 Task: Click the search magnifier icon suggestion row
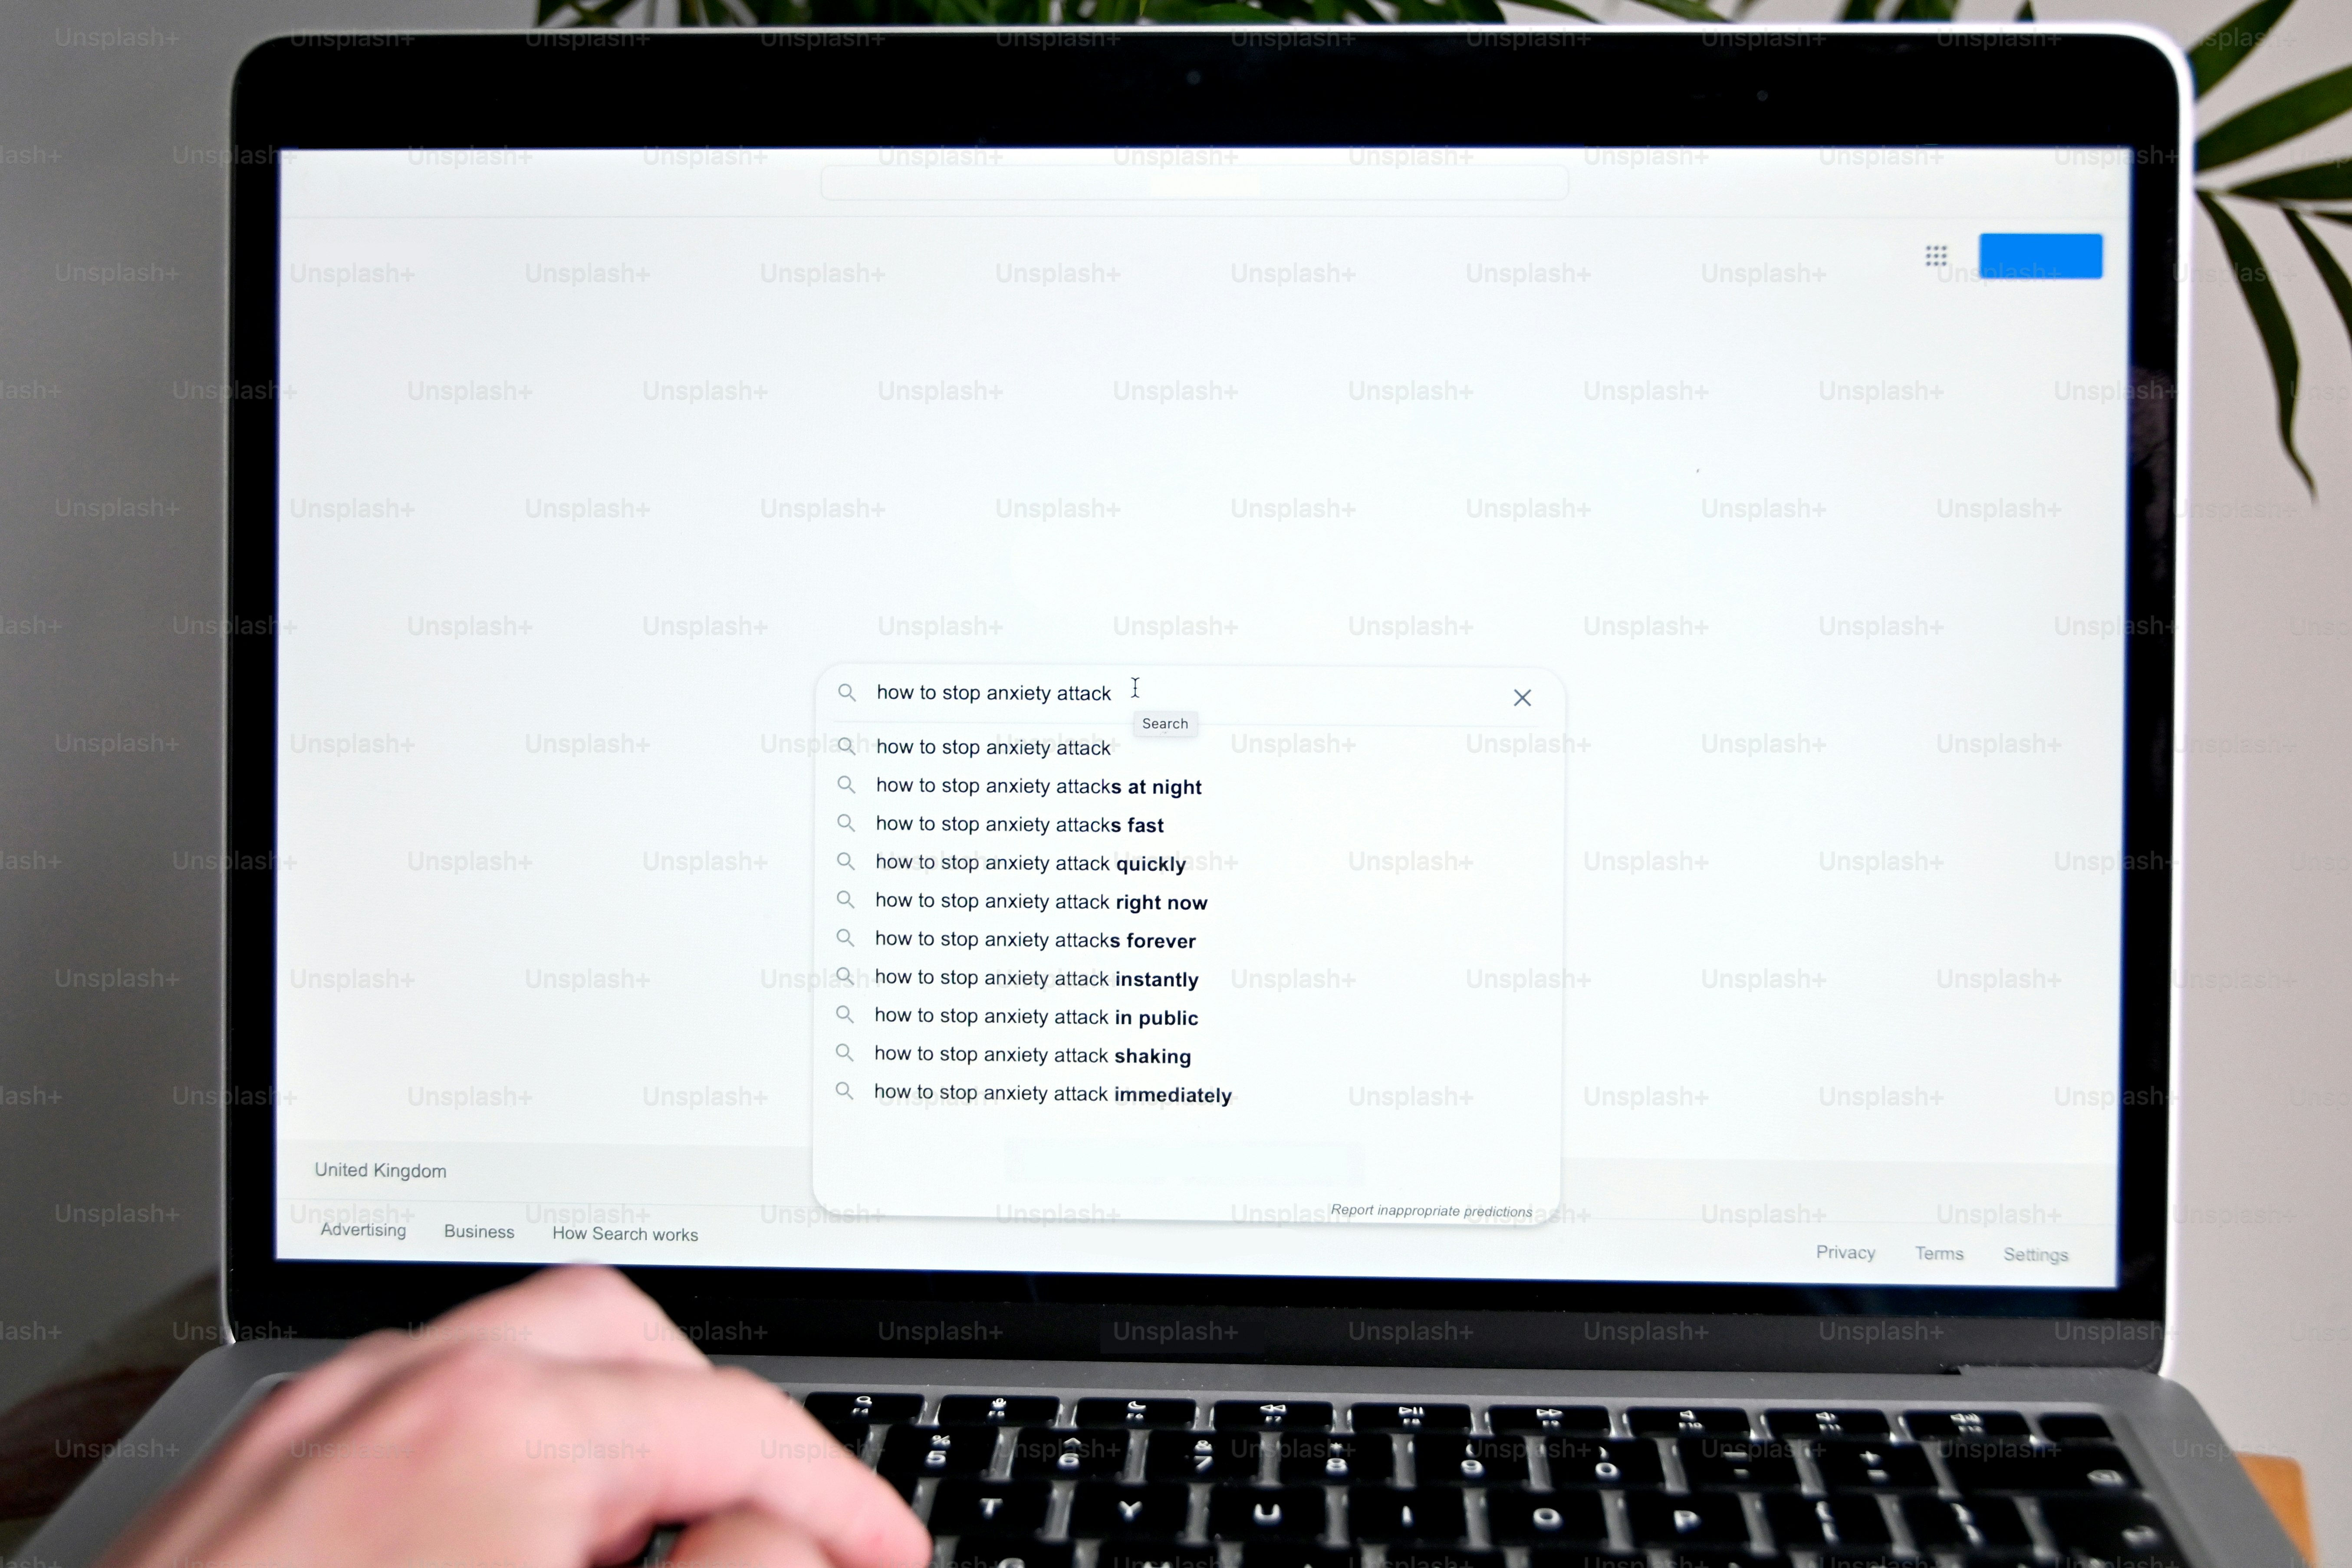847,747
